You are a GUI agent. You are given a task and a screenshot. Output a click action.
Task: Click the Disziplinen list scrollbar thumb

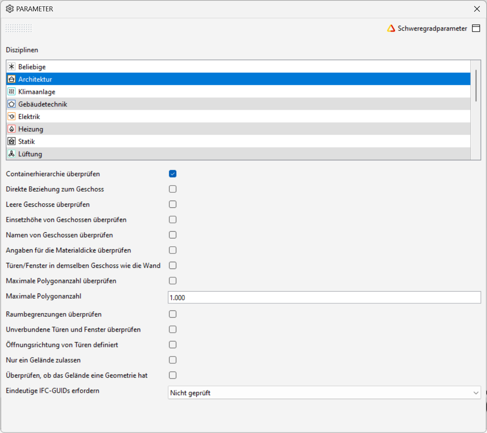coord(476,86)
